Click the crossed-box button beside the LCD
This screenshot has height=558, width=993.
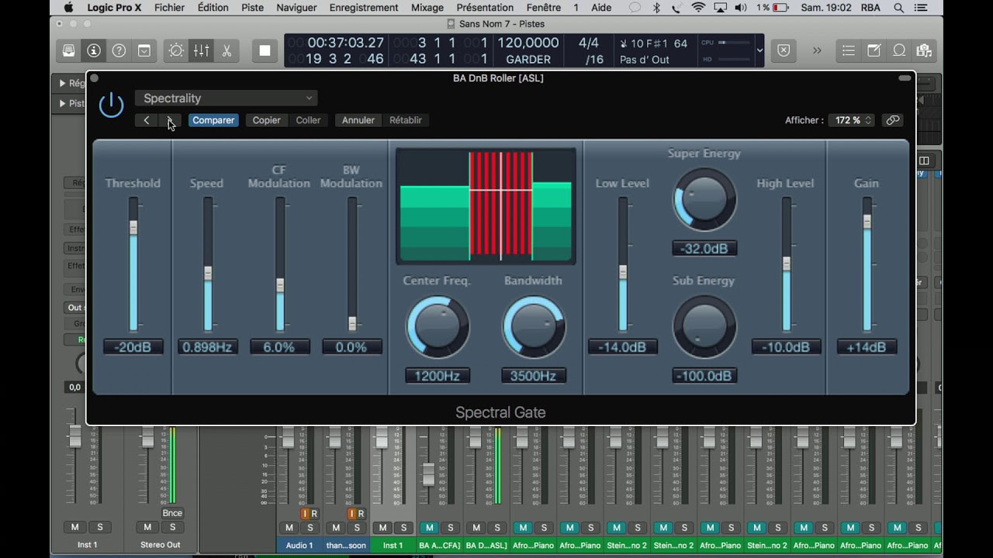pos(784,50)
